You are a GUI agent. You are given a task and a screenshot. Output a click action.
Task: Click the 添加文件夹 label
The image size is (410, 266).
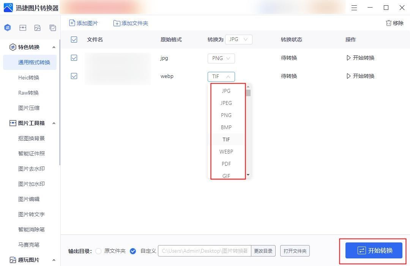click(135, 23)
